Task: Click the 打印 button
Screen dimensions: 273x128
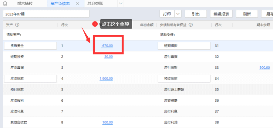Action: point(167,14)
